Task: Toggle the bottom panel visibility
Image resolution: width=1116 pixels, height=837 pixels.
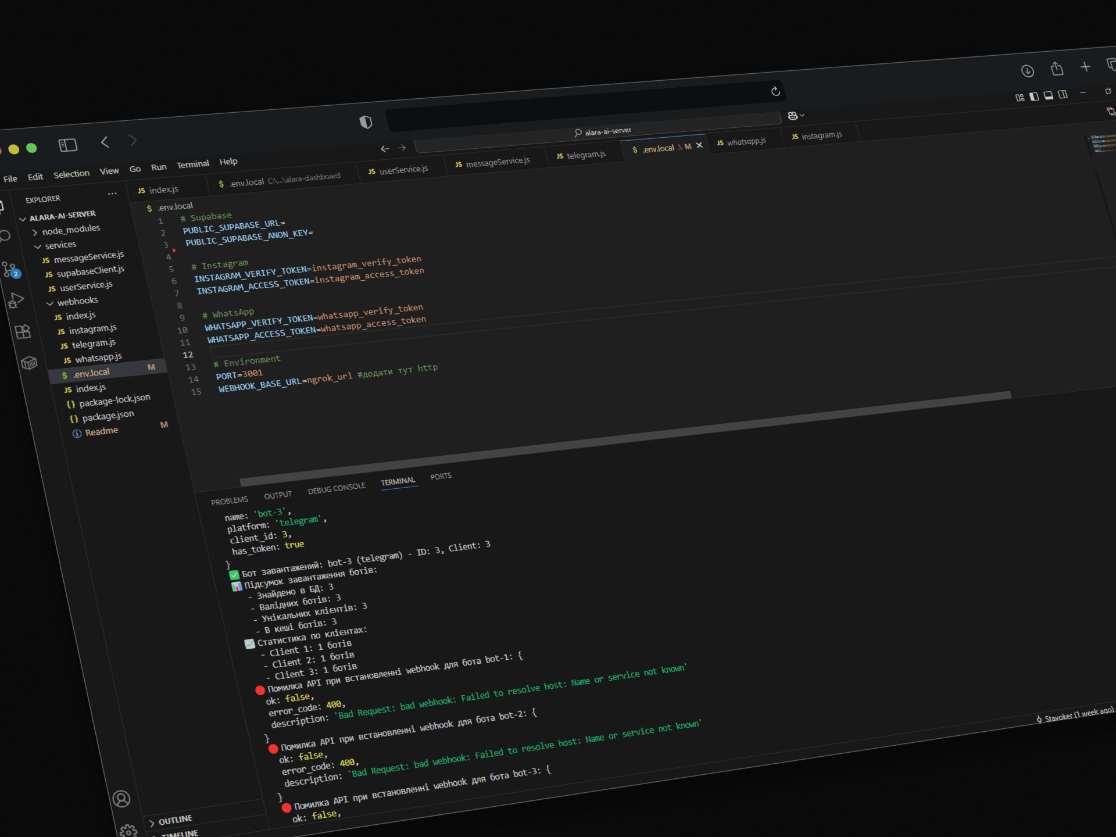Action: click(x=1049, y=95)
